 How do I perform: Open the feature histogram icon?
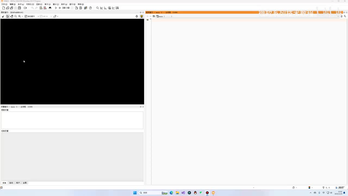point(105,8)
